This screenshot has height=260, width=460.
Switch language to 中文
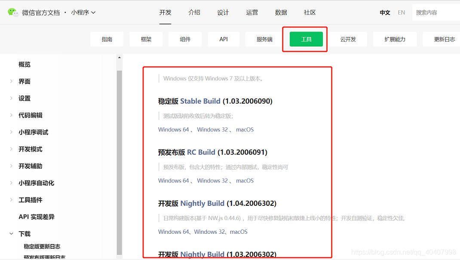pyautogui.click(x=385, y=12)
